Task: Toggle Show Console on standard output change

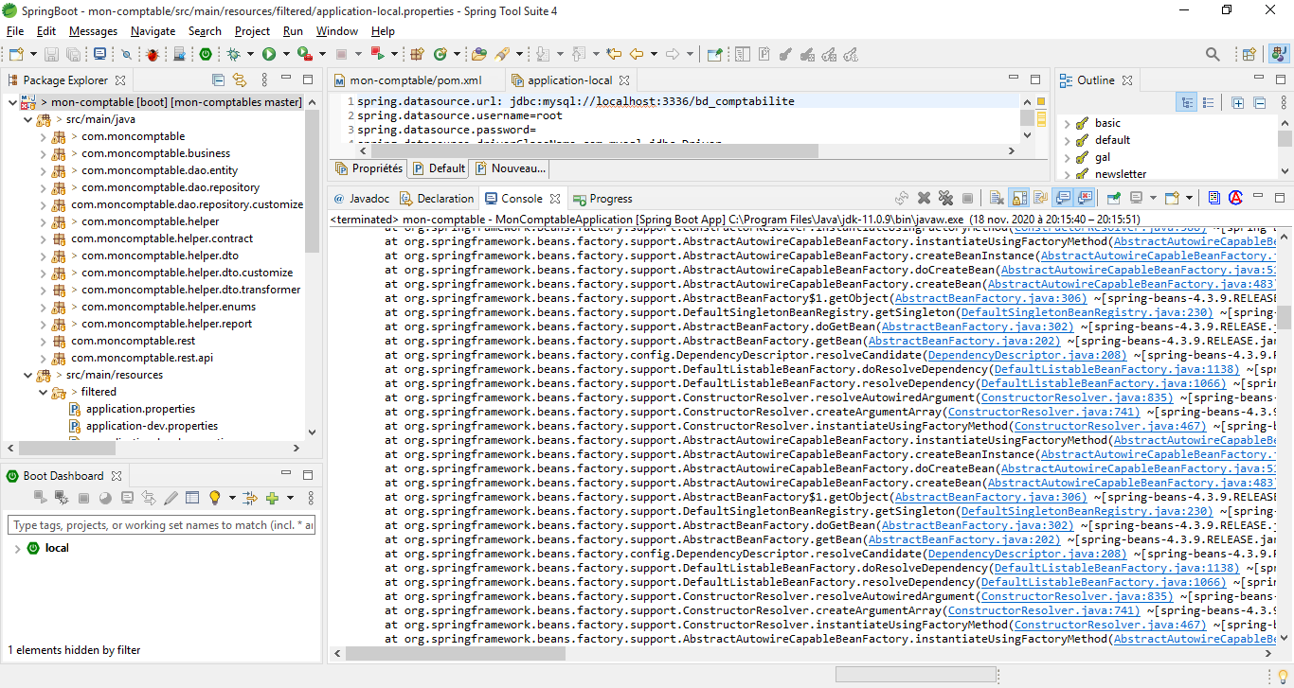Action: (x=1063, y=199)
